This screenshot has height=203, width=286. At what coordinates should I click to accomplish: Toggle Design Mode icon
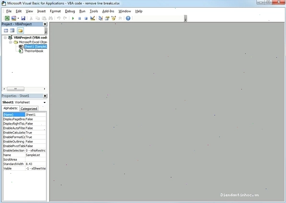(x=93, y=18)
